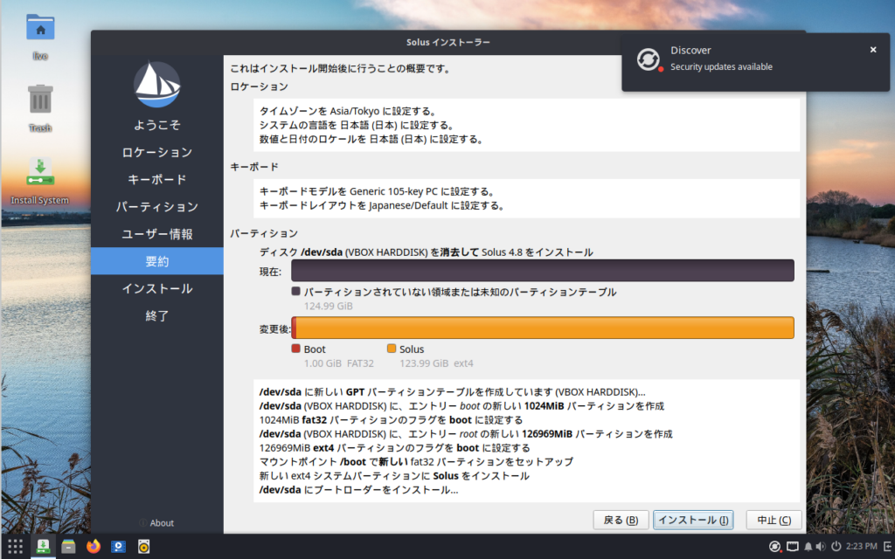Open the Rhythmbox speaker icon in taskbar

[144, 547]
